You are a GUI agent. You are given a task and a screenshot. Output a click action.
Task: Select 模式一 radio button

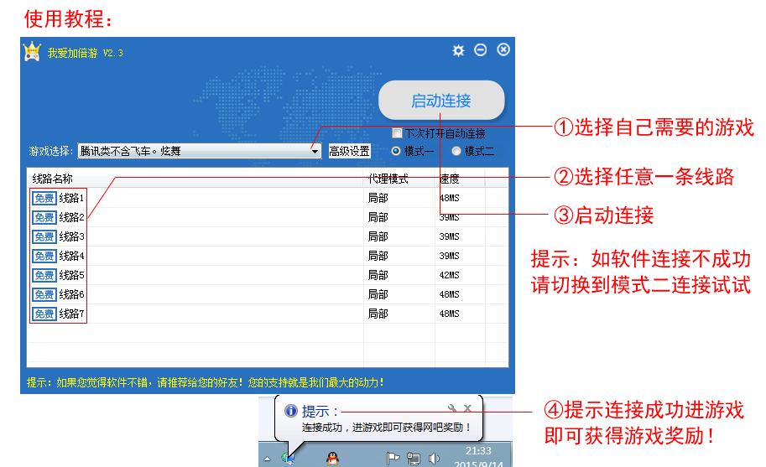pos(396,151)
